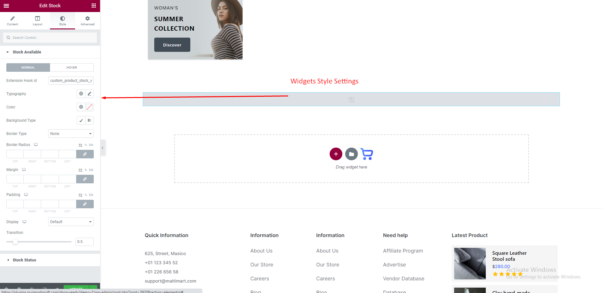Open the Color swatch picker
The height and width of the screenshot is (293, 602).
(90, 107)
